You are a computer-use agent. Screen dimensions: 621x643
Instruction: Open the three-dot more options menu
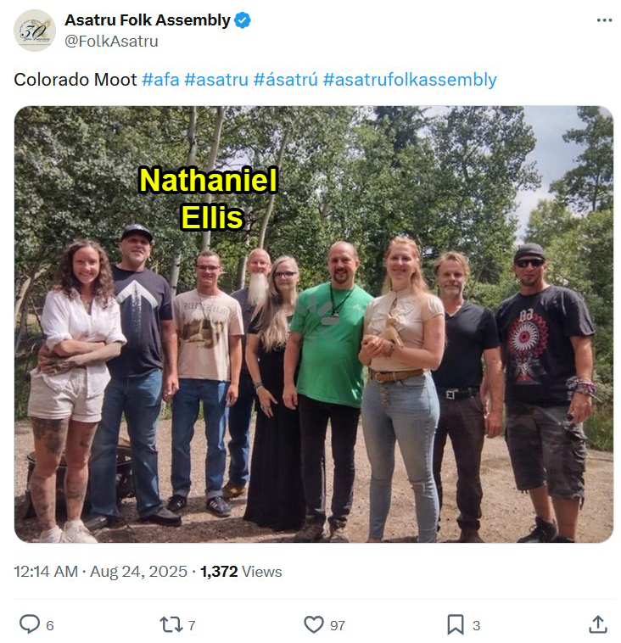[x=604, y=20]
